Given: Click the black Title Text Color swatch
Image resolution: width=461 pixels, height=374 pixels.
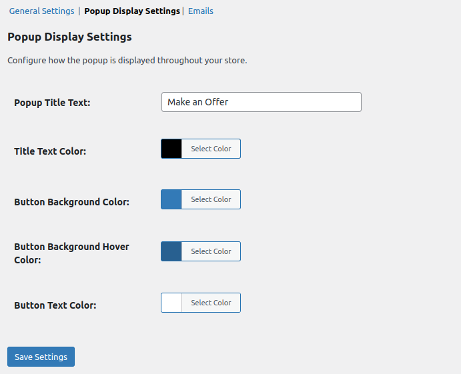Looking at the screenshot, I should coord(171,149).
